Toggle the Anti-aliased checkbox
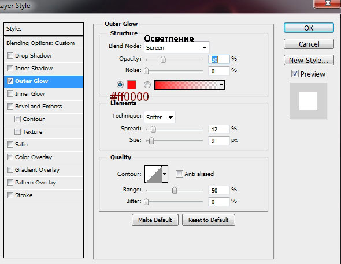Viewport: 341px width, 264px height. 179,174
